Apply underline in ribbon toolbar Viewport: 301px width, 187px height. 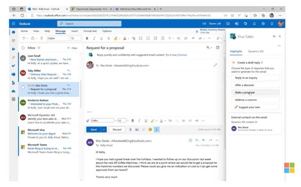101,39
